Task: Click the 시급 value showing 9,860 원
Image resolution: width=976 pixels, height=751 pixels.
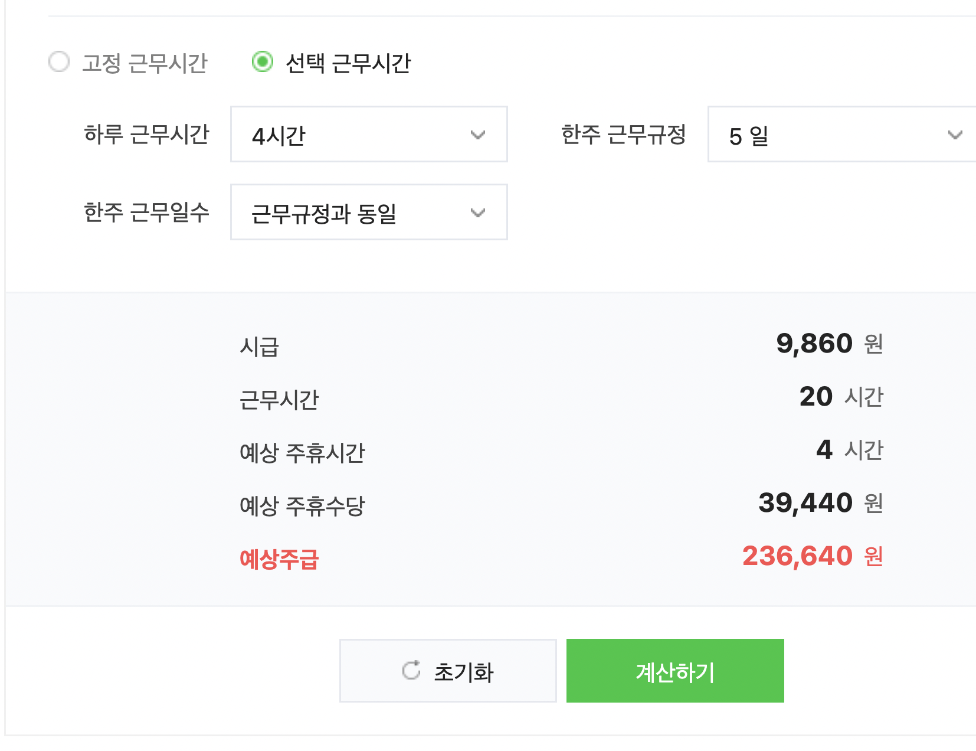Action: pyautogui.click(x=813, y=344)
